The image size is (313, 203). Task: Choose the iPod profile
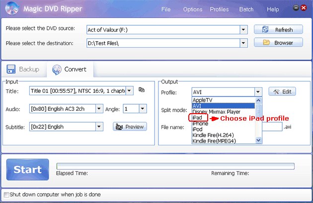click(x=223, y=129)
